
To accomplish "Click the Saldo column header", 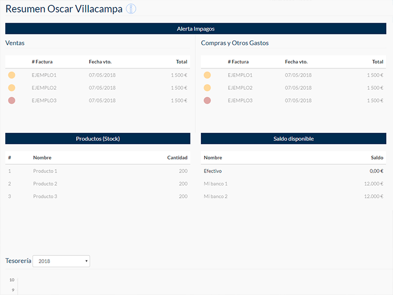I will (377, 157).
